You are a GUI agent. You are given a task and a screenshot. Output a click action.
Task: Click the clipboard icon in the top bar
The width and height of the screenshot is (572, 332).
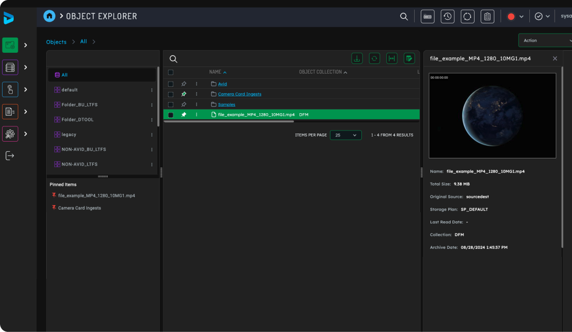(487, 16)
